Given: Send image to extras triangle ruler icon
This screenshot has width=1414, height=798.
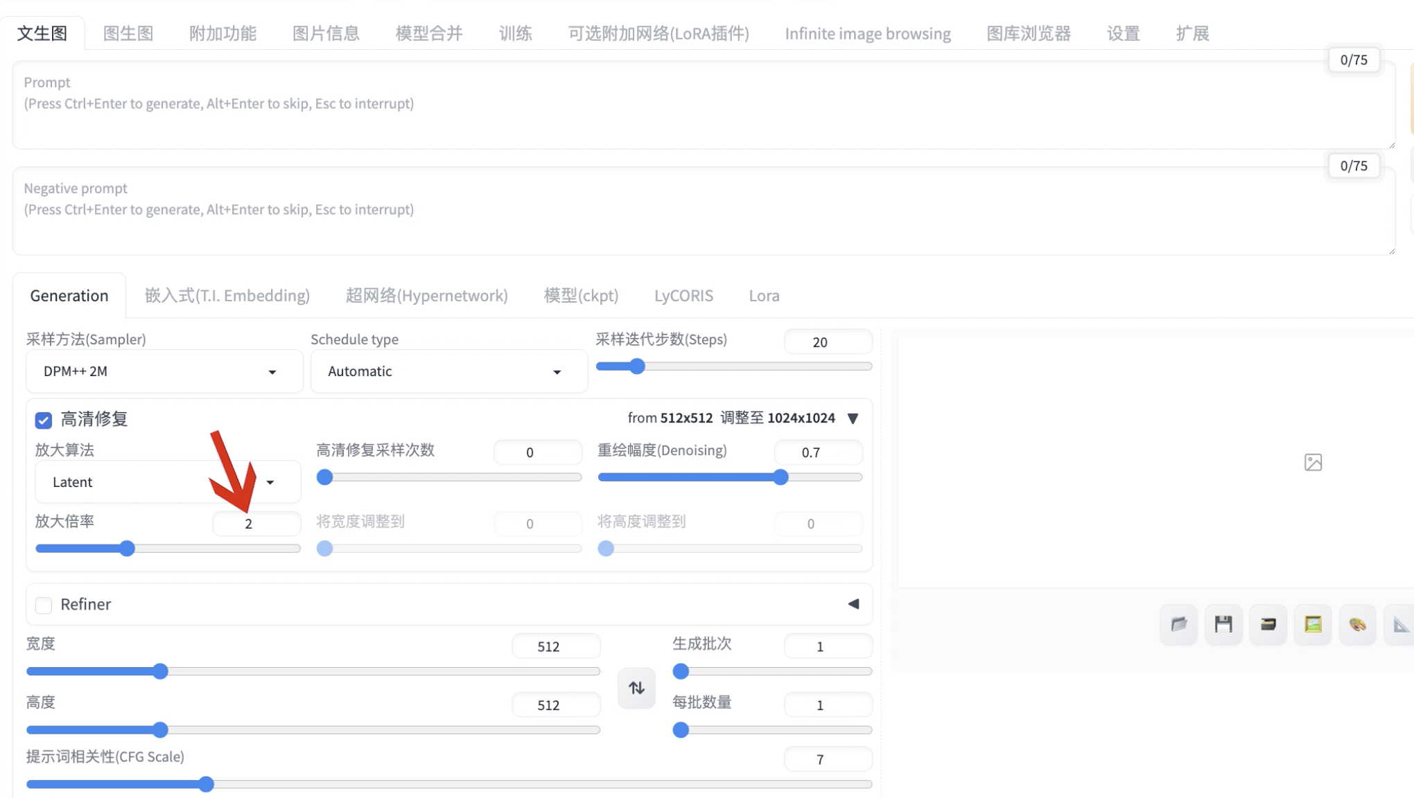Looking at the screenshot, I should click(x=1400, y=624).
